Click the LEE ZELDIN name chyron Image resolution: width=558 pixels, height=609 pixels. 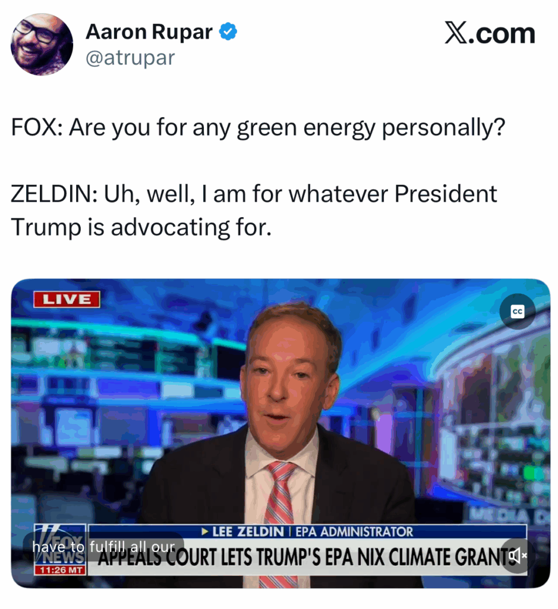click(x=248, y=532)
